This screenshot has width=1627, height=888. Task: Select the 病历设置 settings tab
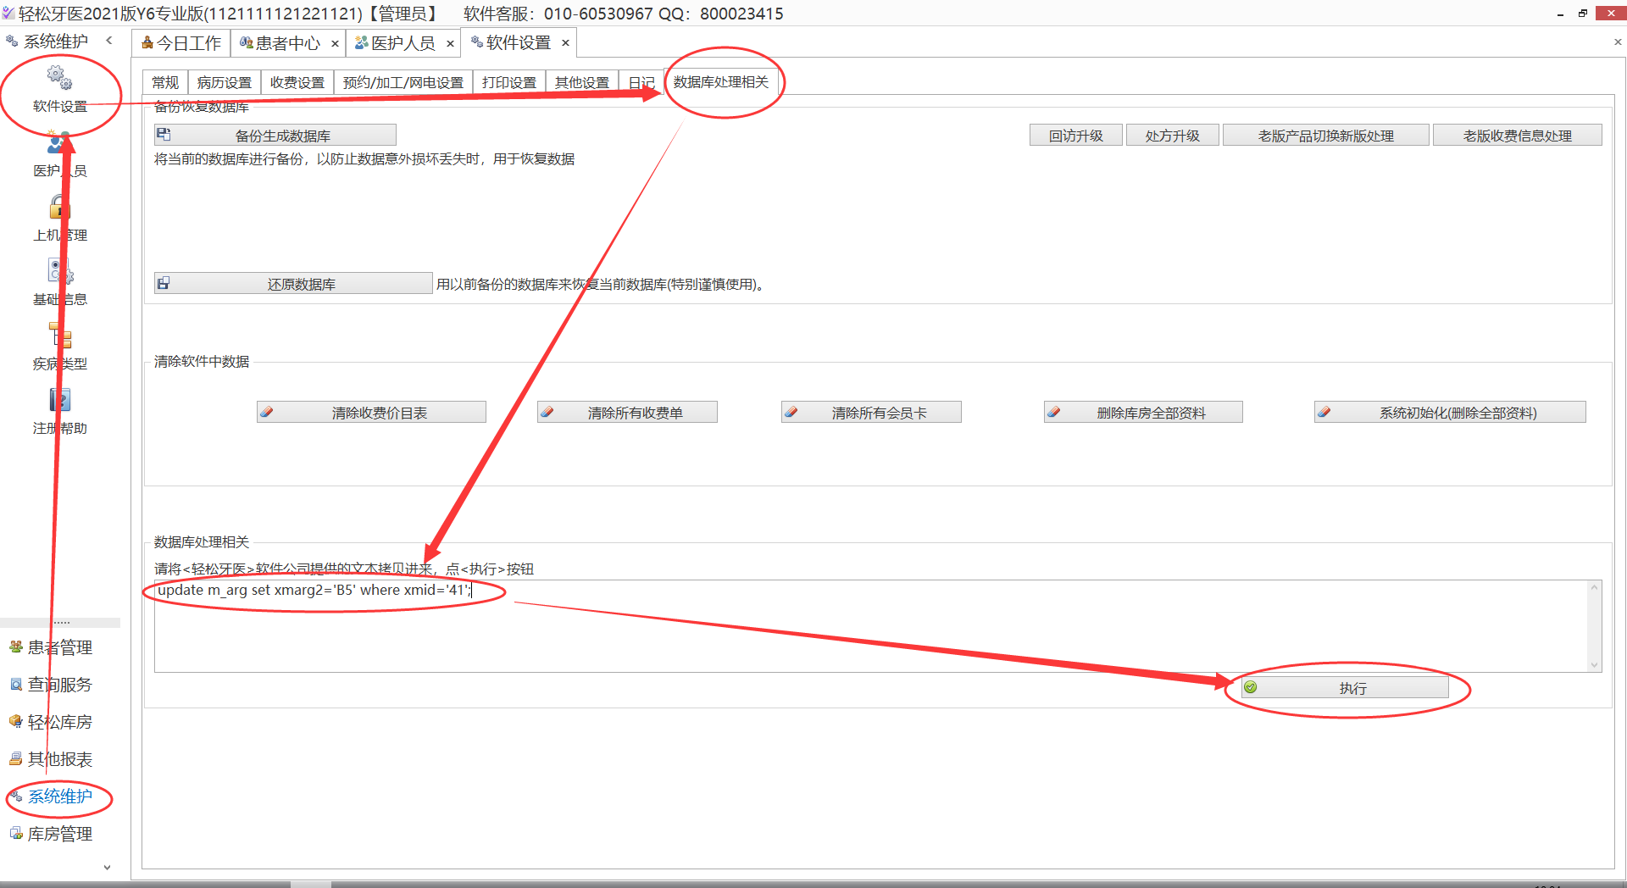[225, 82]
